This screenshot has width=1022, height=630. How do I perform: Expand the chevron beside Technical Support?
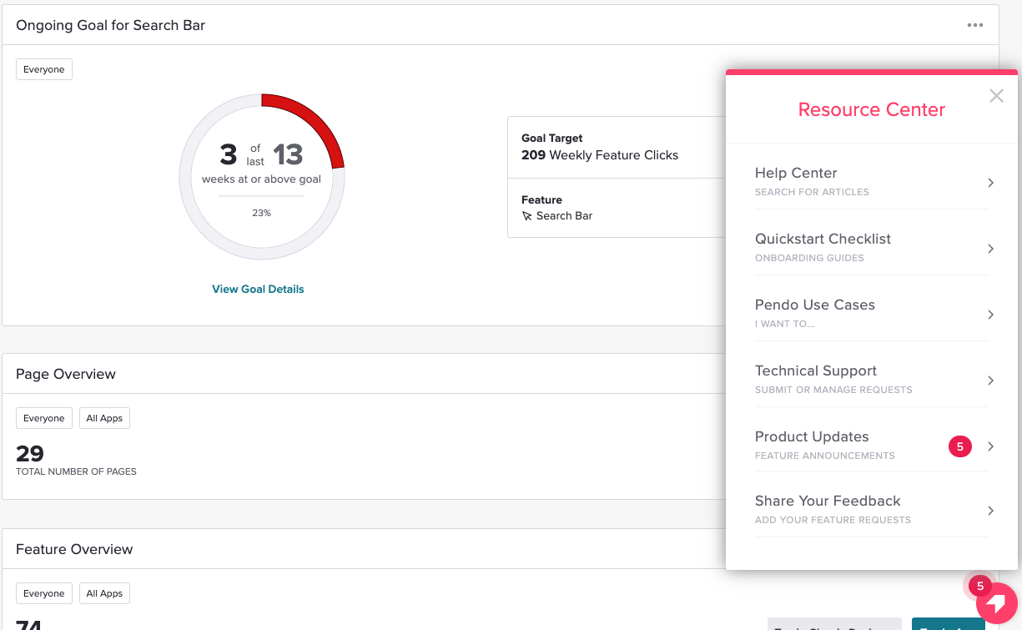990,381
